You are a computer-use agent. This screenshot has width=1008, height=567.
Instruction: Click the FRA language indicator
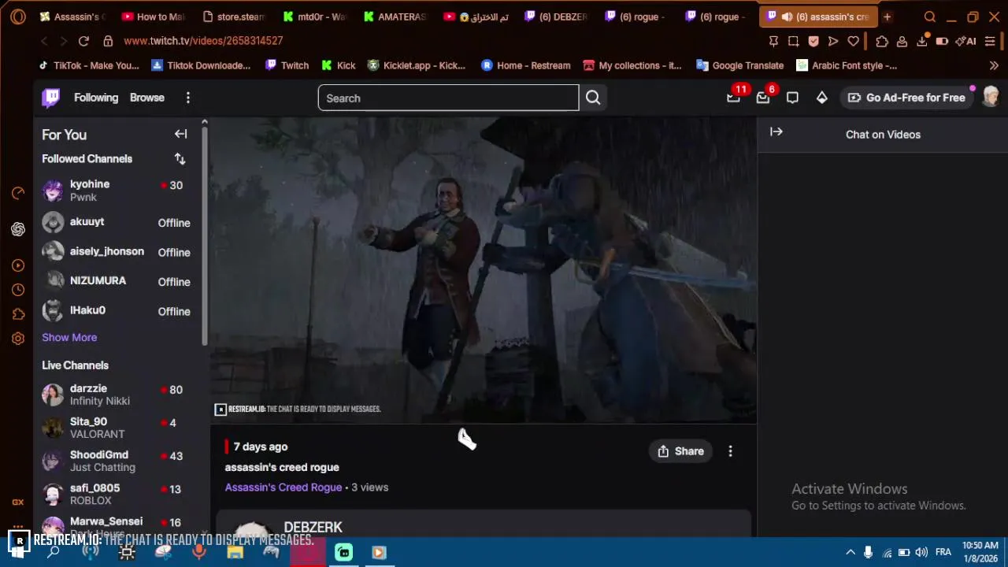pos(943,552)
